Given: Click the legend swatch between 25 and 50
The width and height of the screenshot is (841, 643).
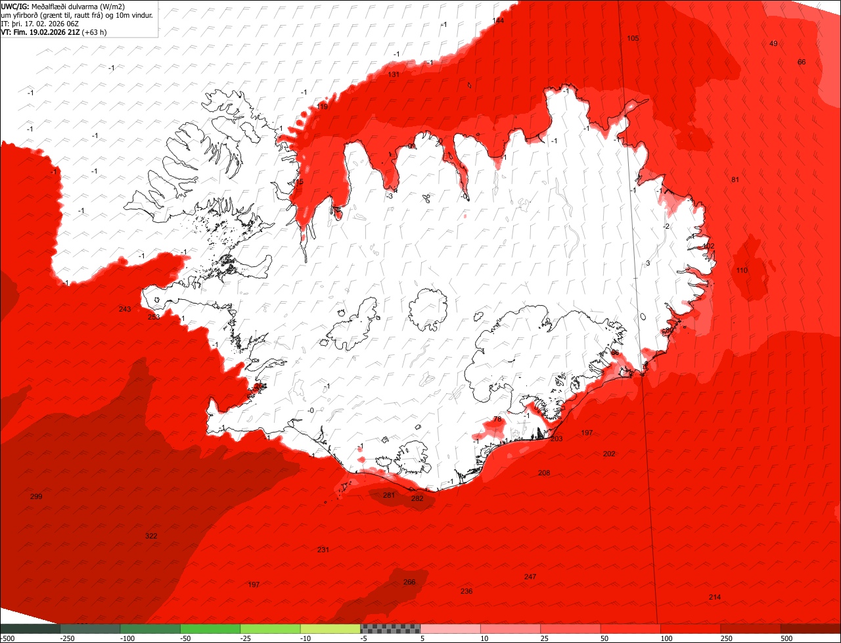Looking at the screenshot, I should coord(570,629).
